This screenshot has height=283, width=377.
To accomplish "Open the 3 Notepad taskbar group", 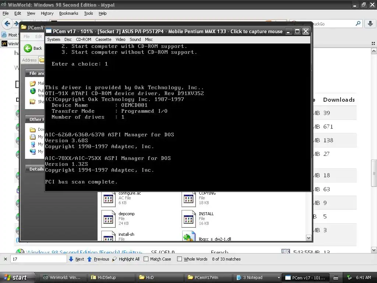I will click(x=257, y=277).
